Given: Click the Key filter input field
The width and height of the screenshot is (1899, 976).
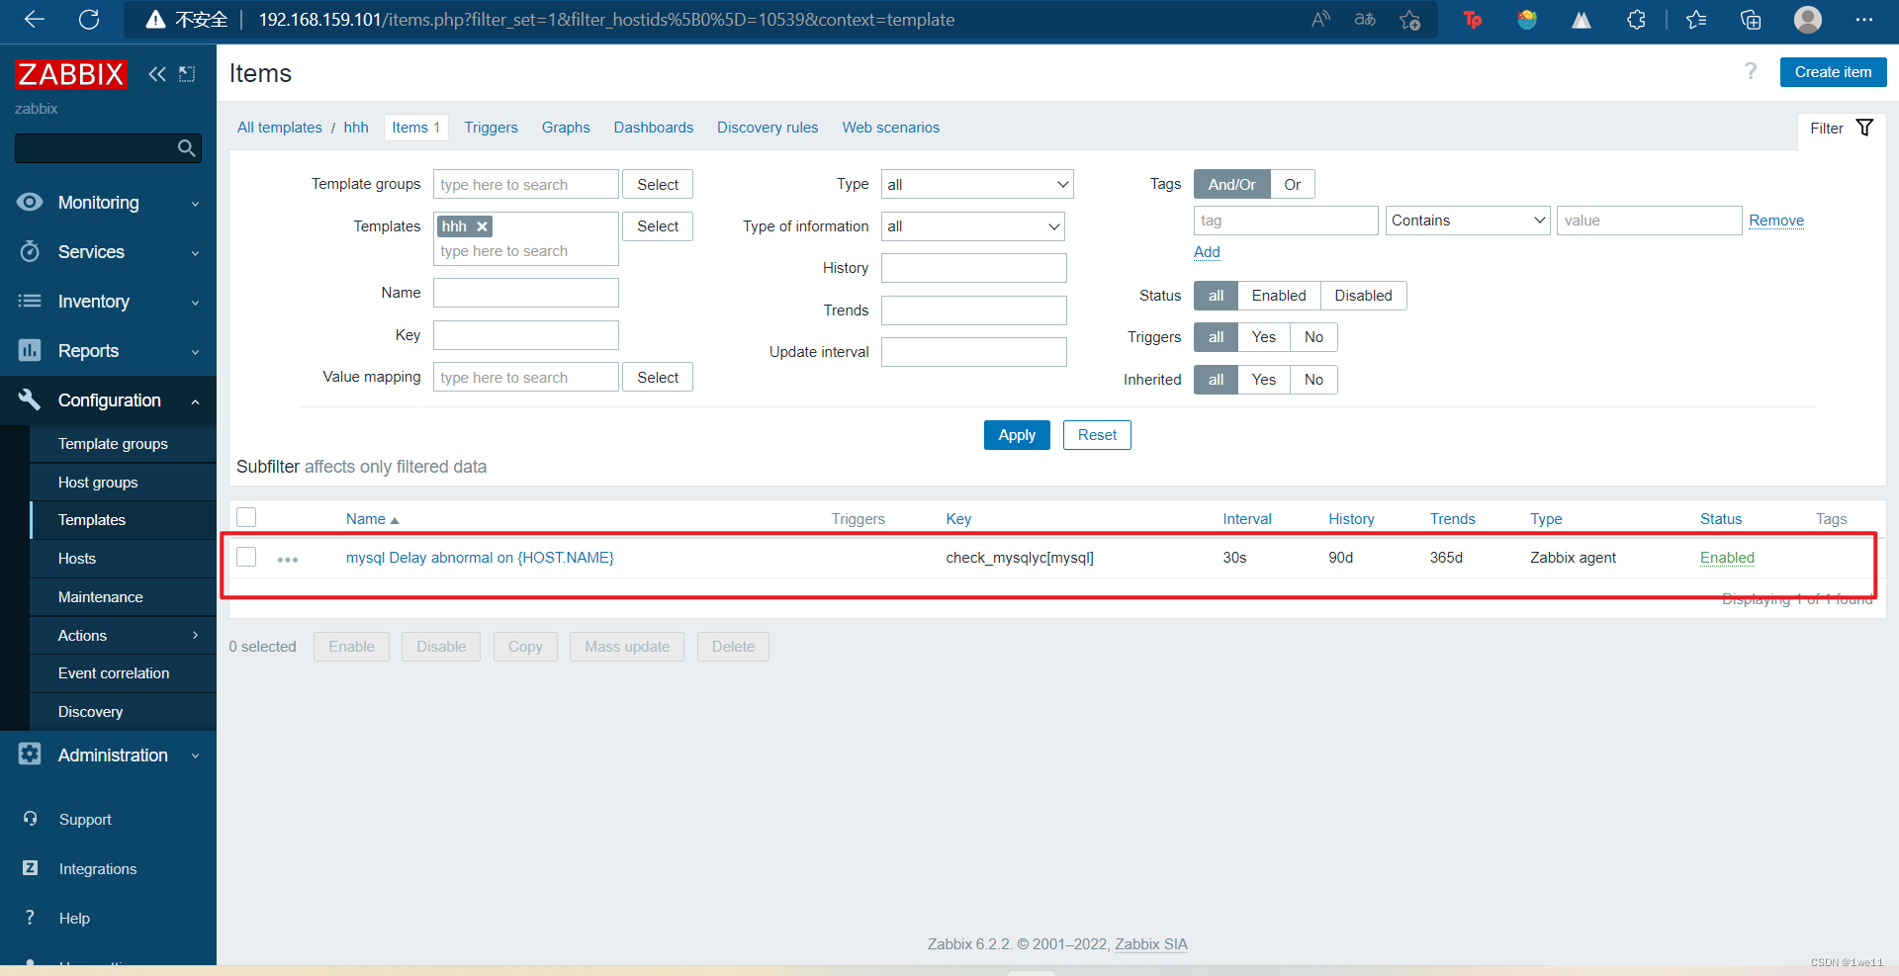Looking at the screenshot, I should pyautogui.click(x=526, y=335).
